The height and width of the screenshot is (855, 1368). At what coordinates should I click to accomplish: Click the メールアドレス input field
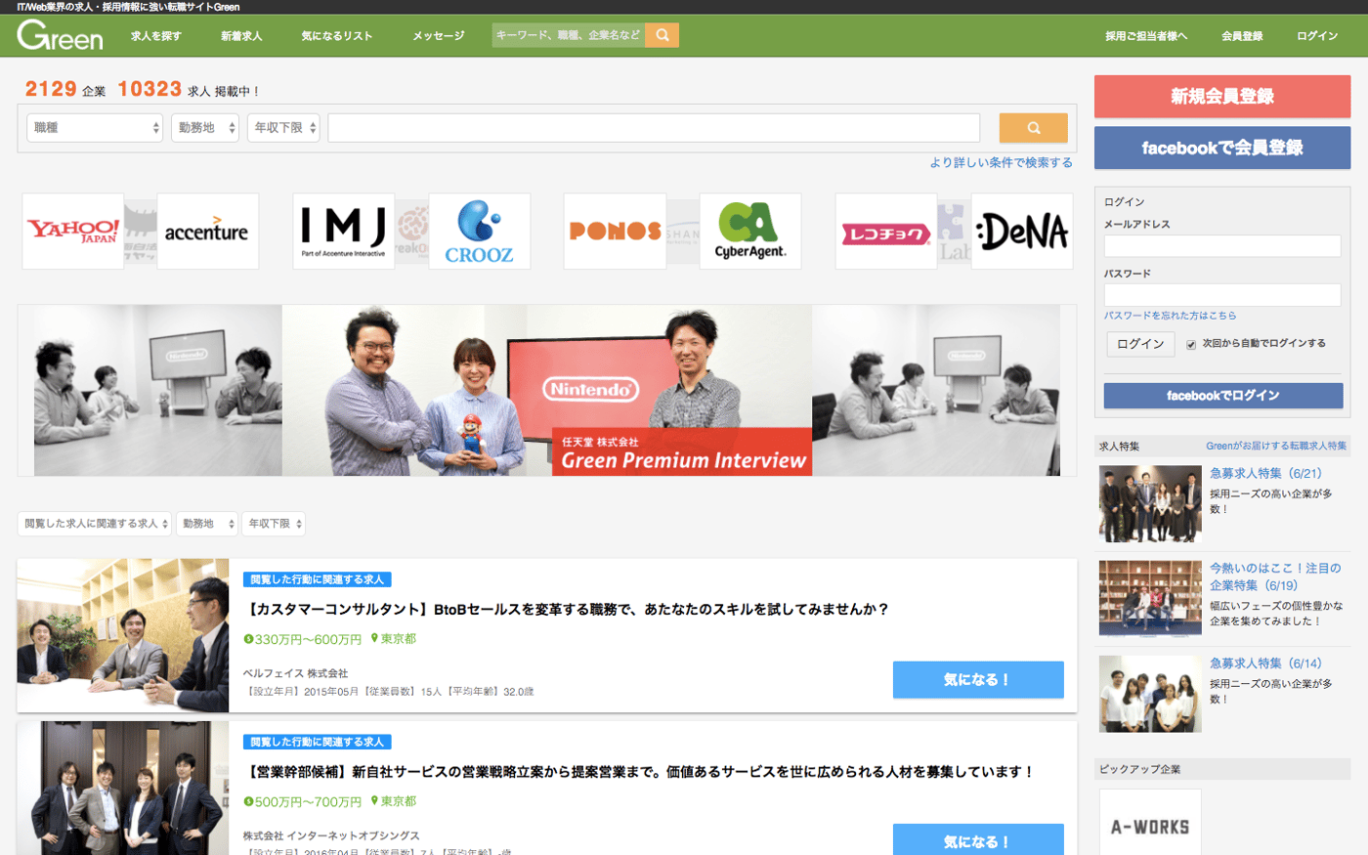[x=1222, y=245]
